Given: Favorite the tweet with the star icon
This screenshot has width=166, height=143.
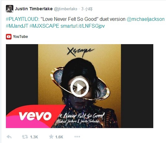Looking at the screenshot, I should coord(51,137).
